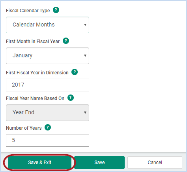Viewport: 187px width, 172px height.
Task: Click the arrow on Calendar Months combo box
Action: [85, 25]
